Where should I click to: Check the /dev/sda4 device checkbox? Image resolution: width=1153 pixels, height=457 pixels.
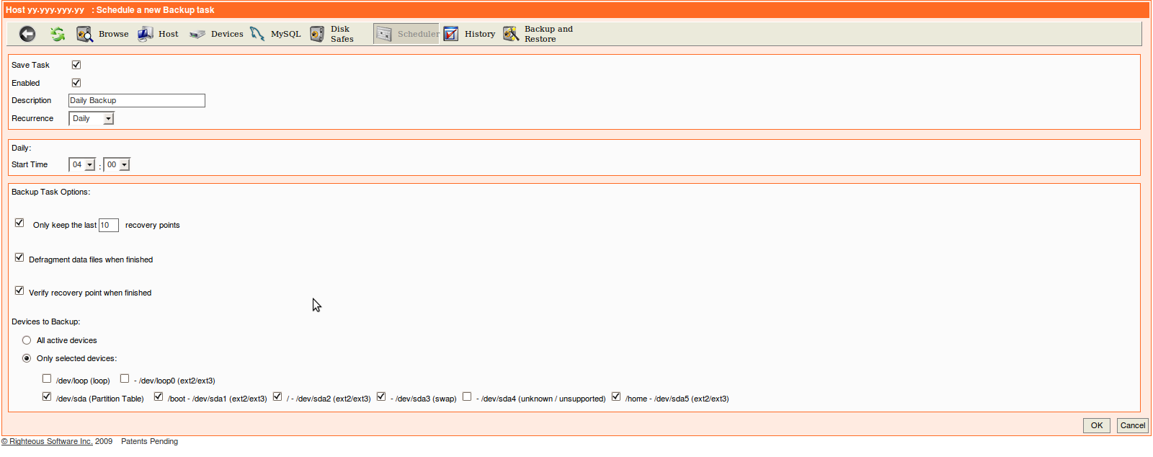pyautogui.click(x=467, y=396)
